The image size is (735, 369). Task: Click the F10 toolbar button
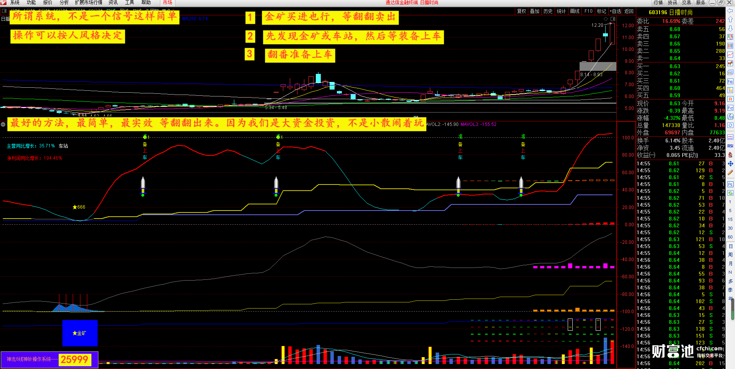[x=589, y=11]
